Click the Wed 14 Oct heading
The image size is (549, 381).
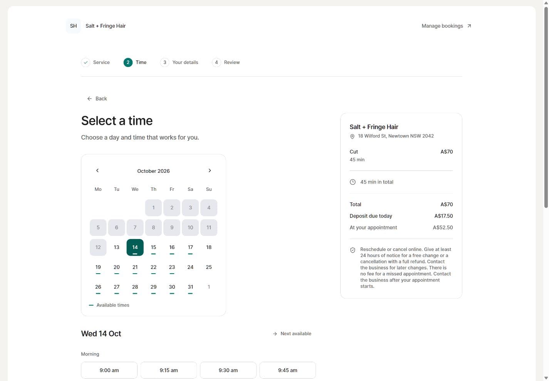pos(101,334)
